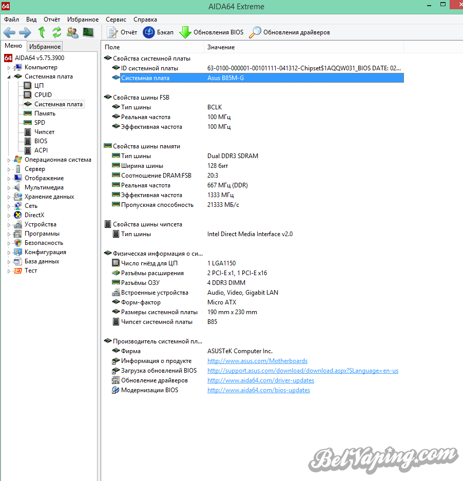Select the ACPI tree item
The image size is (463, 481).
[41, 150]
